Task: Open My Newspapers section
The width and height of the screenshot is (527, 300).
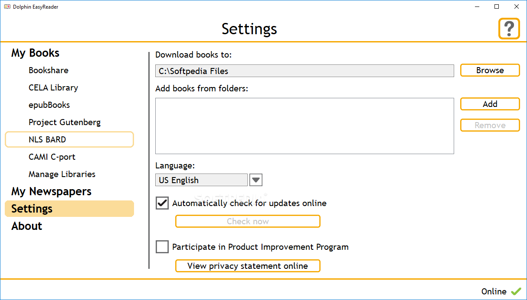Action: (51, 191)
